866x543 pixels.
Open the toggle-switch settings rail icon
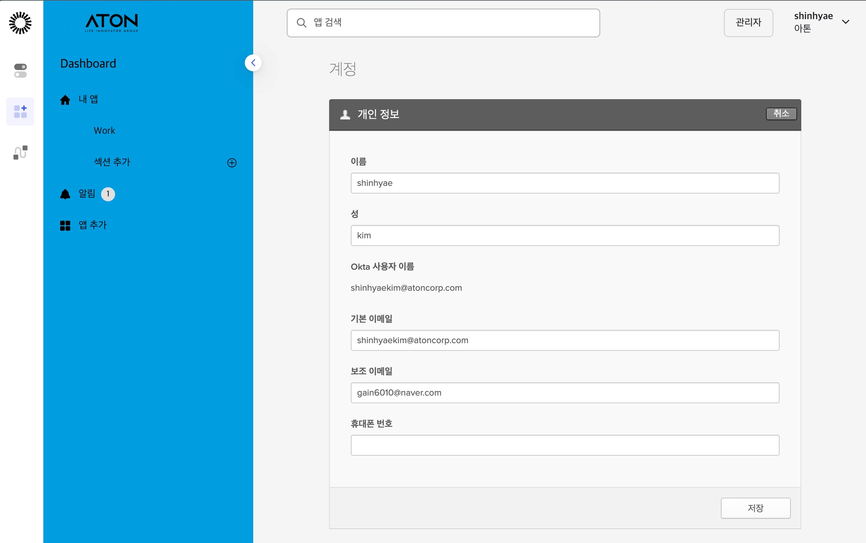(x=20, y=71)
